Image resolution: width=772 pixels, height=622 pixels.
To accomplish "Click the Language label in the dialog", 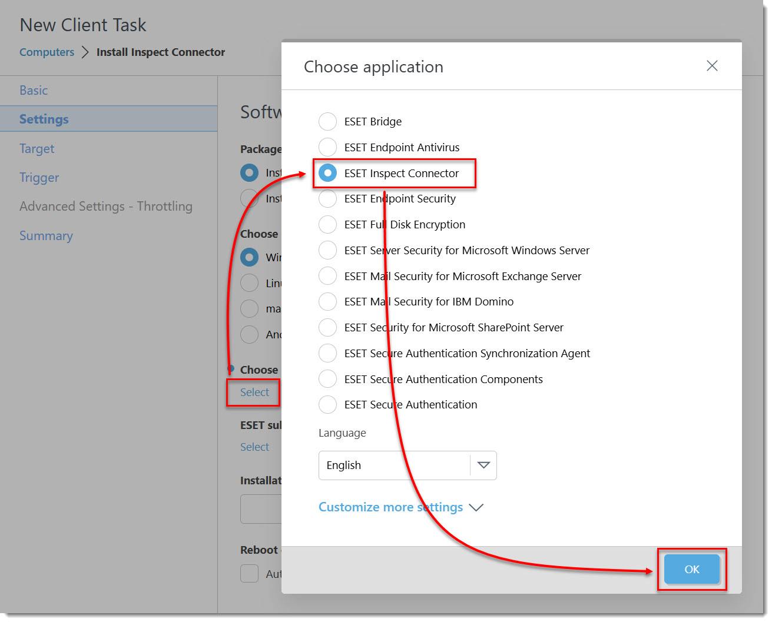I will pos(342,433).
